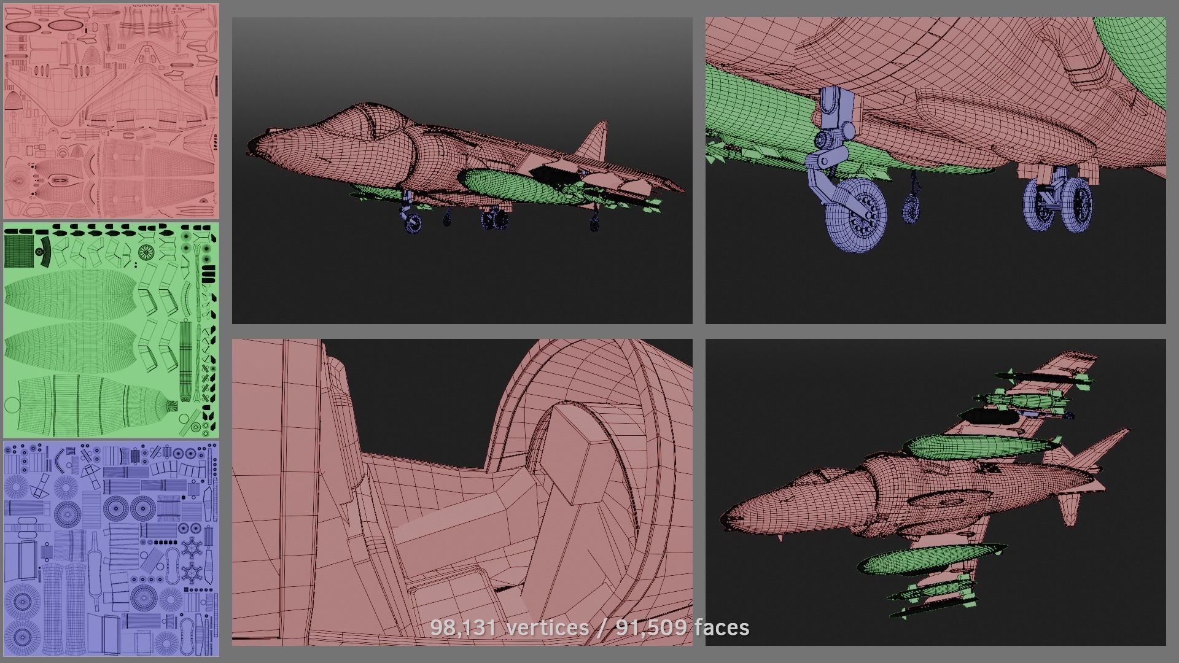The height and width of the screenshot is (663, 1179).
Task: View the underside aircraft wireframe with missiles
Action: tap(935, 492)
